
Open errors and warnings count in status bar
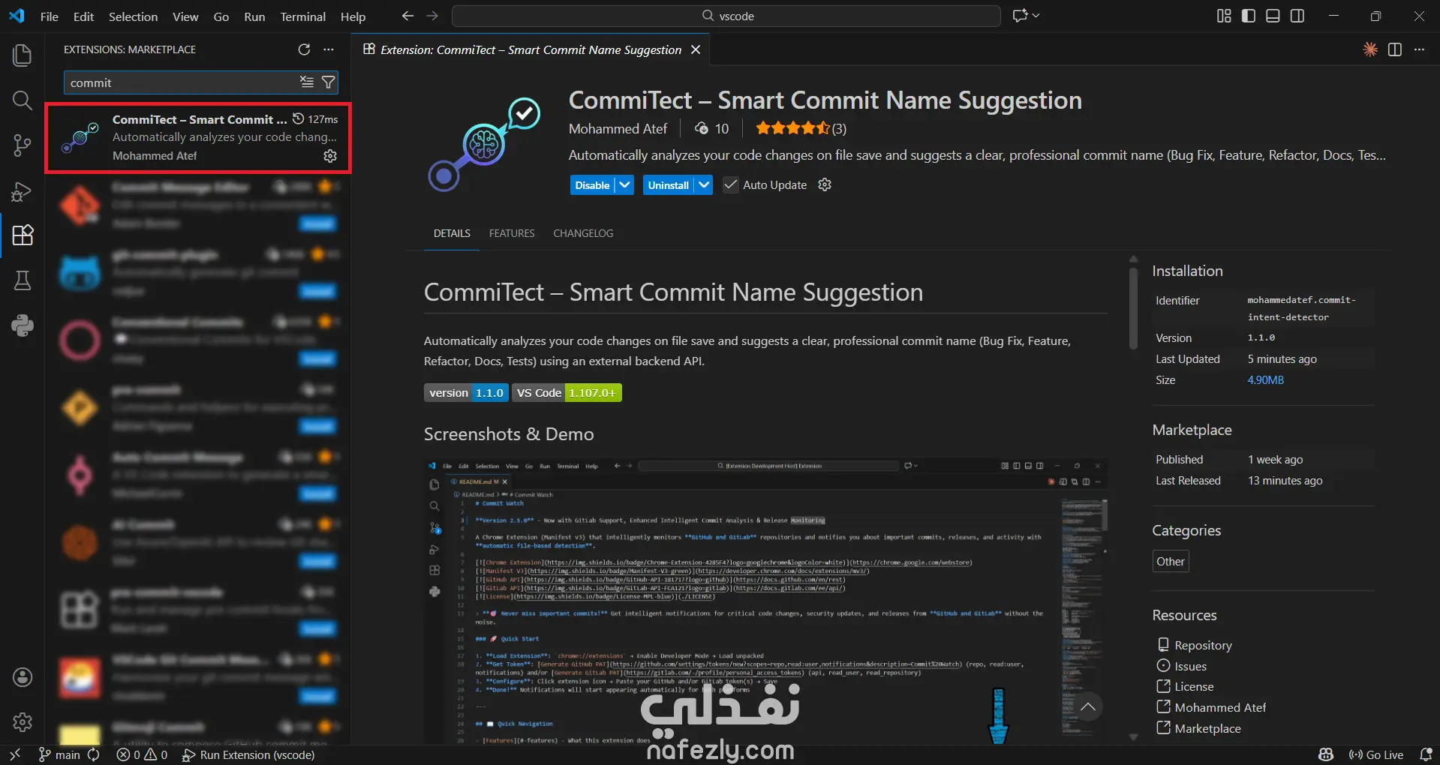[142, 754]
